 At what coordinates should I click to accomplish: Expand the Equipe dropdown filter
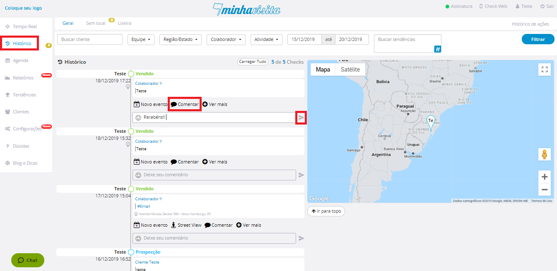pyautogui.click(x=141, y=39)
